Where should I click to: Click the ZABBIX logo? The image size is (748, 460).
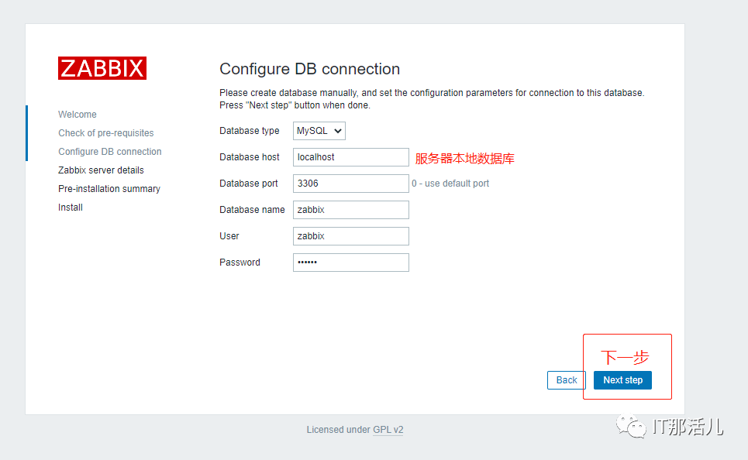102,68
